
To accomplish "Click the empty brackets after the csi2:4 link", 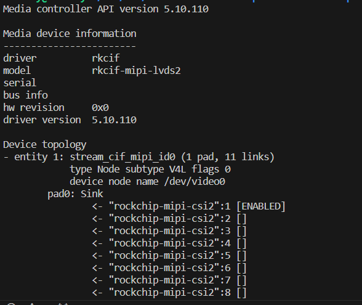I will (x=242, y=243).
